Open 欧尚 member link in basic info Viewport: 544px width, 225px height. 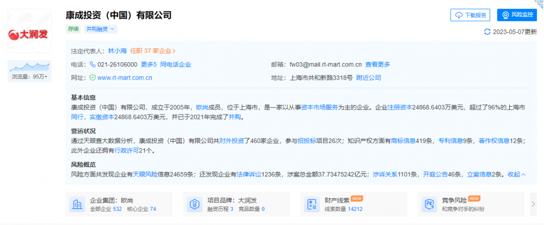(202, 107)
